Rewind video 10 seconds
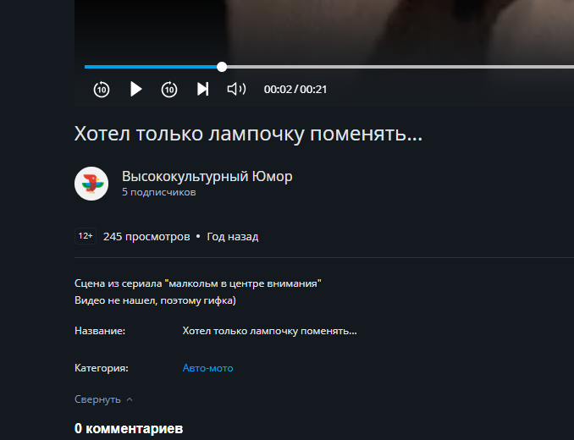This screenshot has width=574, height=440. tap(102, 89)
